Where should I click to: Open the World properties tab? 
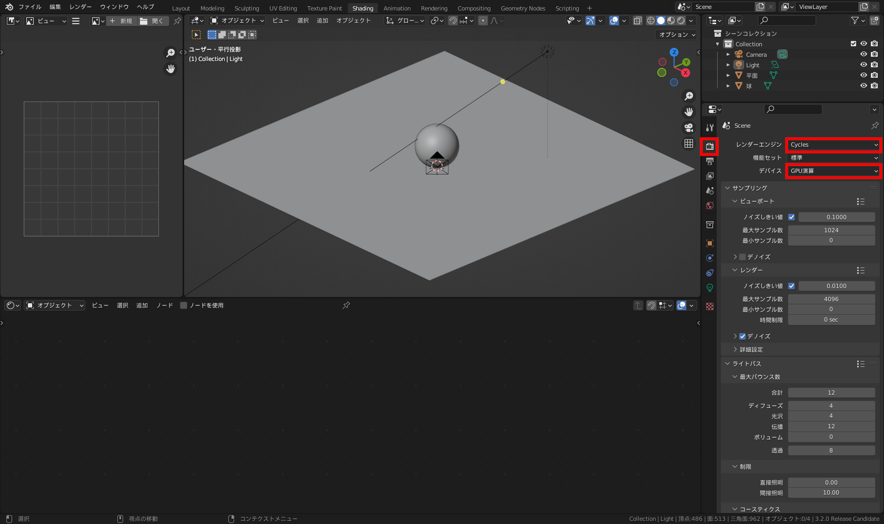tap(710, 206)
